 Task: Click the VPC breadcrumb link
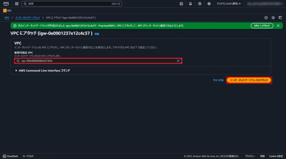[x=7, y=17]
